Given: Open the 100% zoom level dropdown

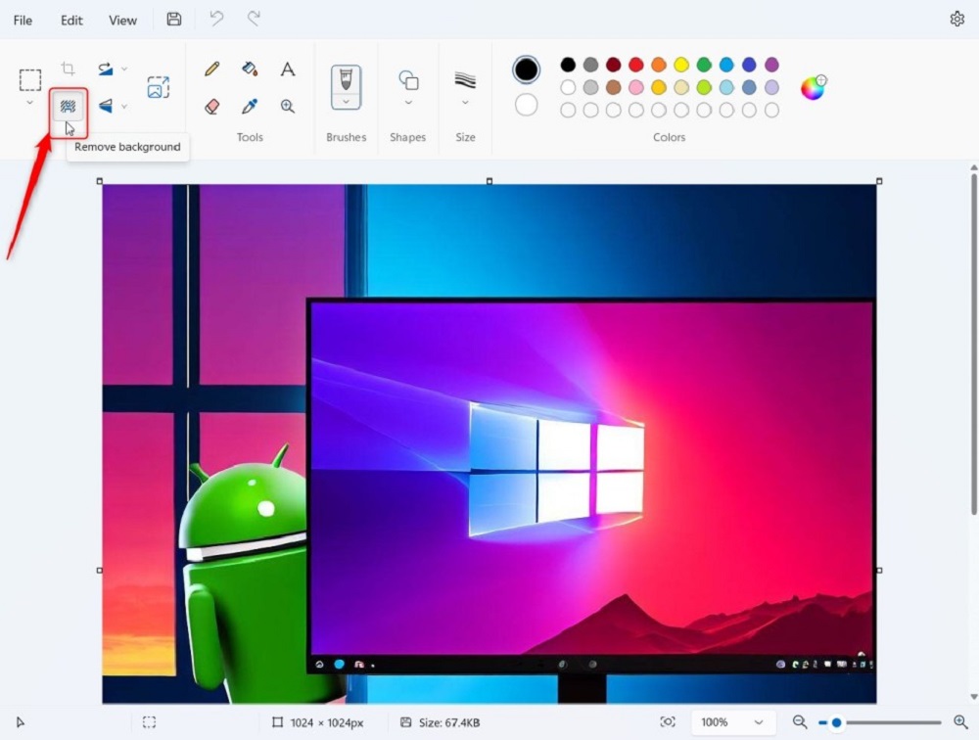Looking at the screenshot, I should click(x=733, y=722).
